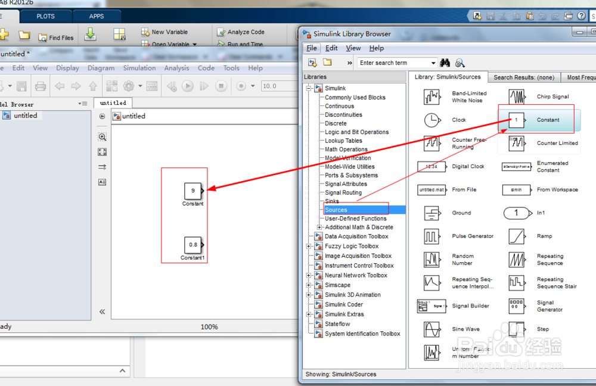Screen dimensions: 596x386
Task: Open the Help menu in Library Browser
Action: click(376, 48)
